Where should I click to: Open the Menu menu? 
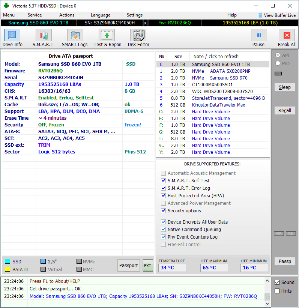coord(9,15)
